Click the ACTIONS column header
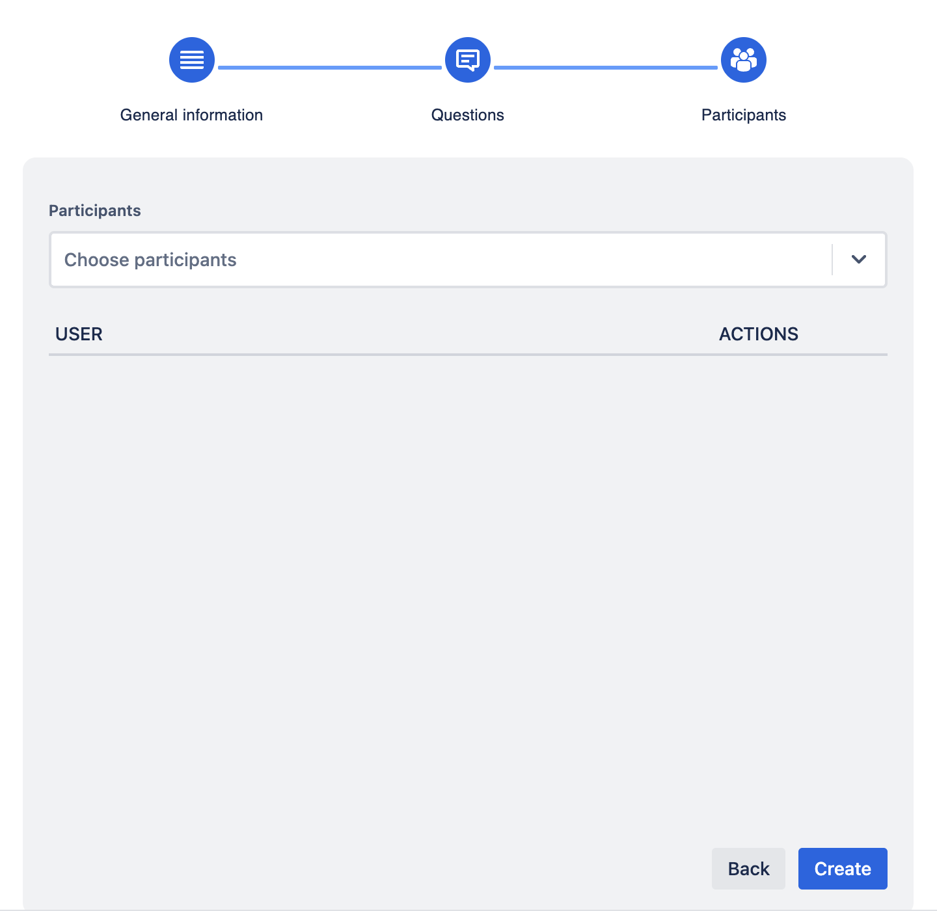 tap(759, 334)
